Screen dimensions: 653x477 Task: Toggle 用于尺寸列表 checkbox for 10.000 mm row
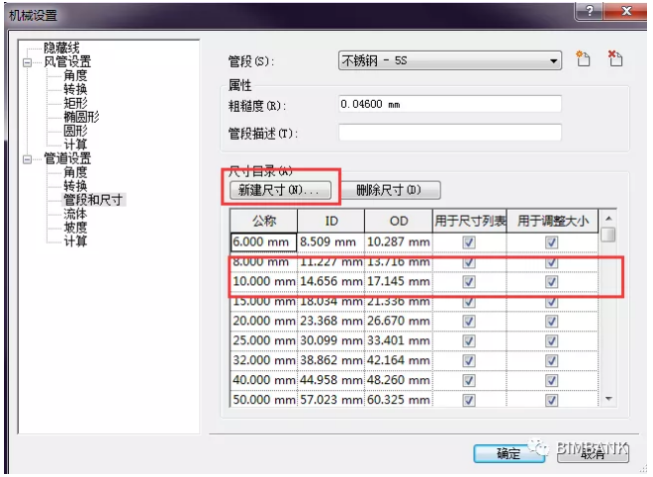469,281
